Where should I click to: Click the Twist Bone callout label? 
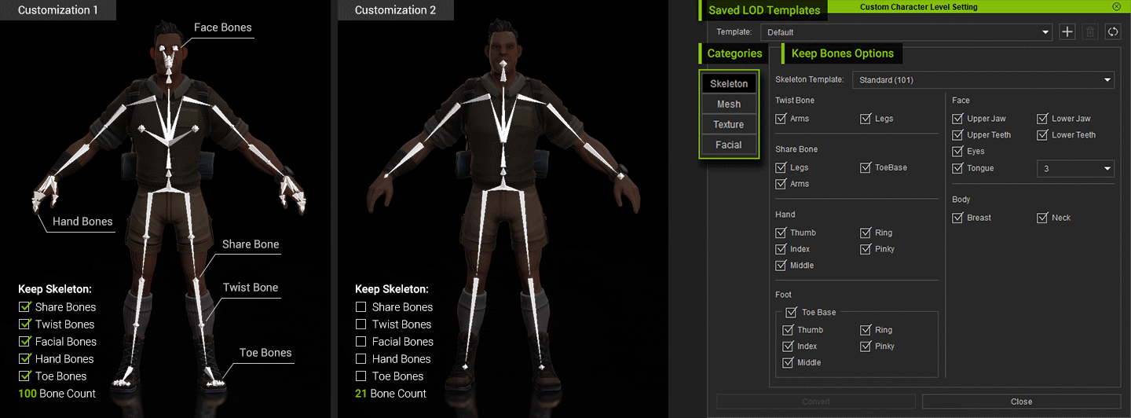(x=251, y=288)
